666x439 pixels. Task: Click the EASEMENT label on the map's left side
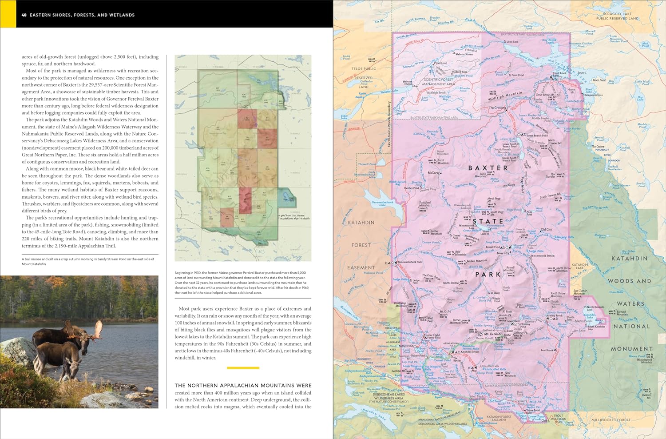pos(361,267)
